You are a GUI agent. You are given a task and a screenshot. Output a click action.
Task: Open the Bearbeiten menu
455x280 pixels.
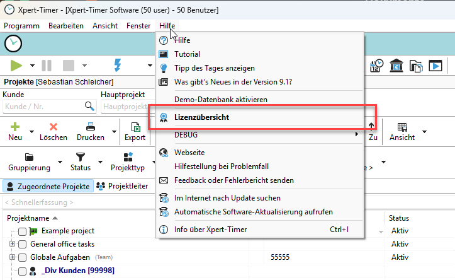(x=66, y=26)
